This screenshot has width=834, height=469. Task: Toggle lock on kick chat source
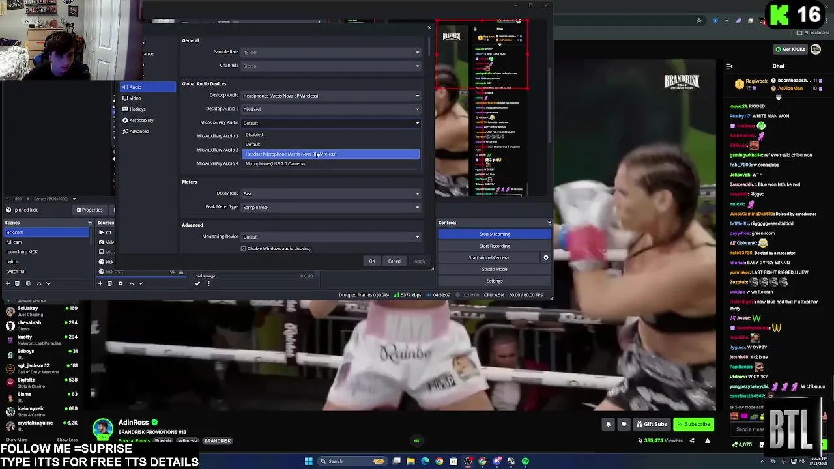point(181,272)
